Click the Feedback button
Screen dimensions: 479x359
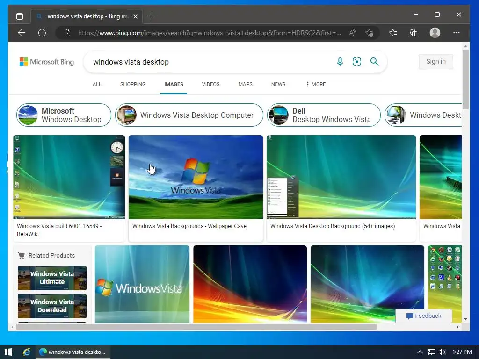[x=424, y=316]
